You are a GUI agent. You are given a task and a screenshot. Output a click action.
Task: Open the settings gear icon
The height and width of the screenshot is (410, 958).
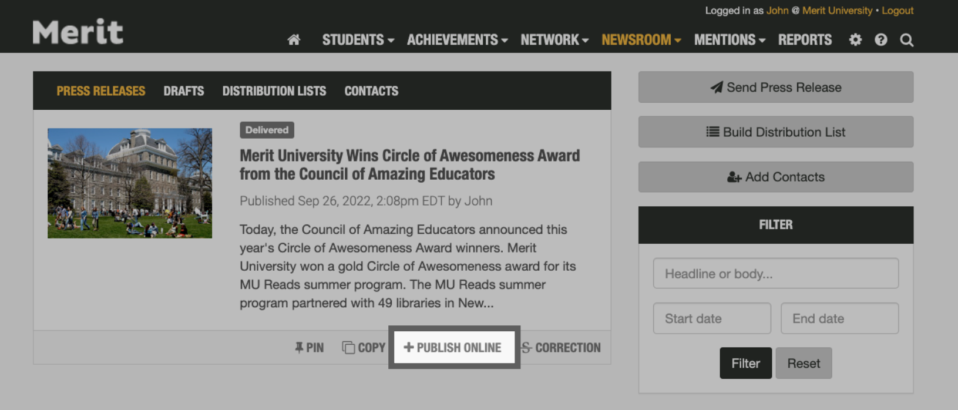pyautogui.click(x=855, y=39)
